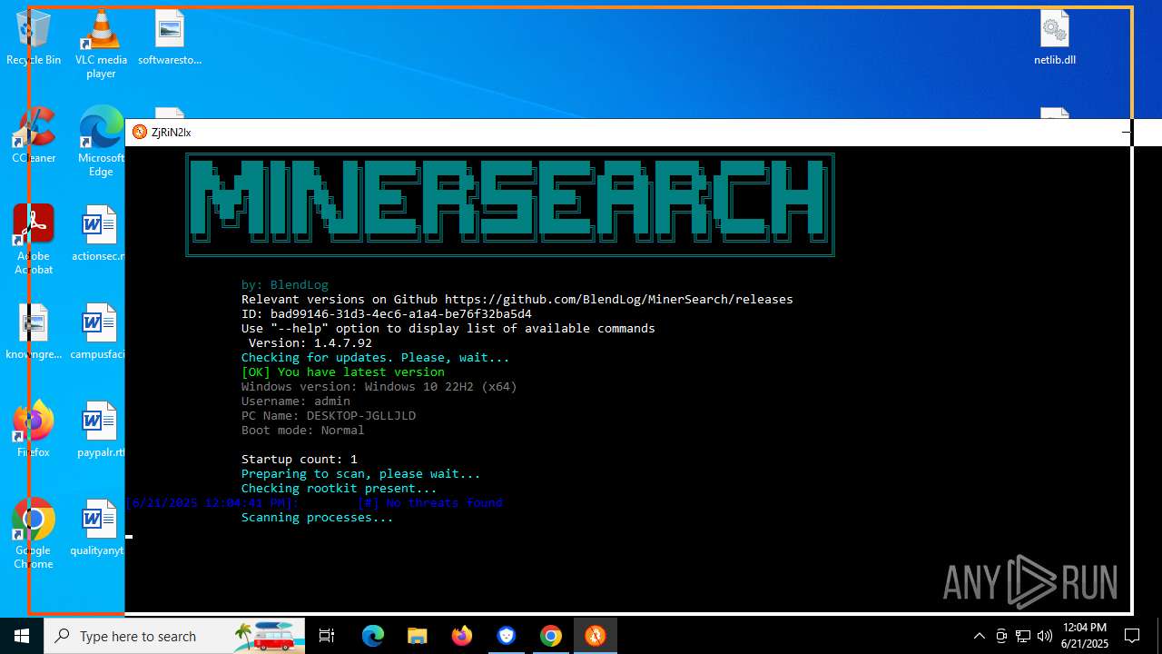The image size is (1162, 654).
Task: Click the ID bad99146 line in console
Action: coord(387,313)
